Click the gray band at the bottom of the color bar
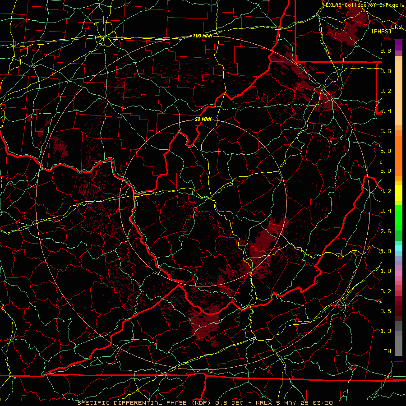The height and width of the screenshot is (406, 406). point(398,343)
